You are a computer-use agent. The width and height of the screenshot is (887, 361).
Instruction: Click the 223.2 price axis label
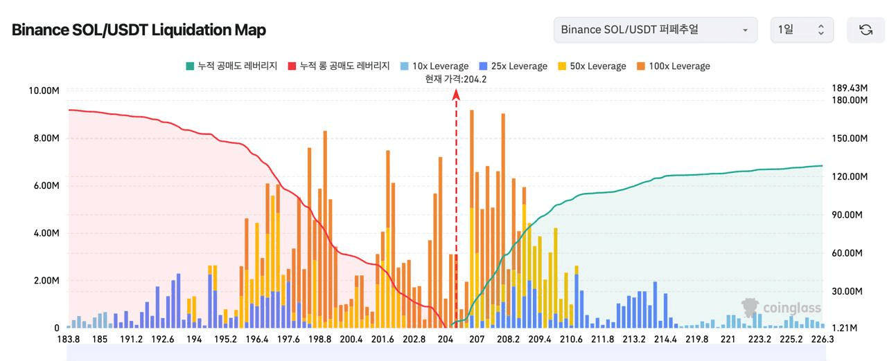click(x=760, y=340)
